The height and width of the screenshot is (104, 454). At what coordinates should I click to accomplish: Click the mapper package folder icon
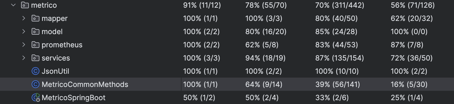[x=36, y=18]
